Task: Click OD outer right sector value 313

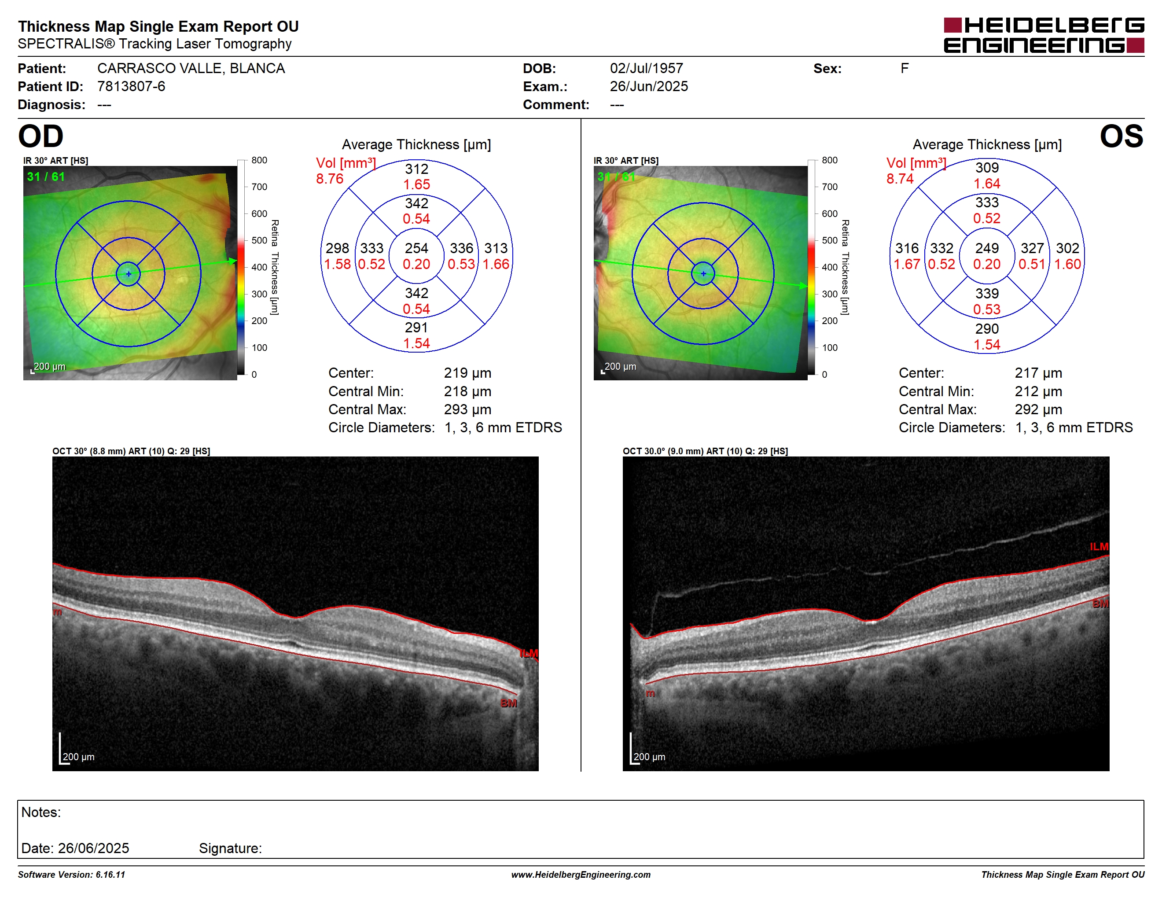Action: 496,248
